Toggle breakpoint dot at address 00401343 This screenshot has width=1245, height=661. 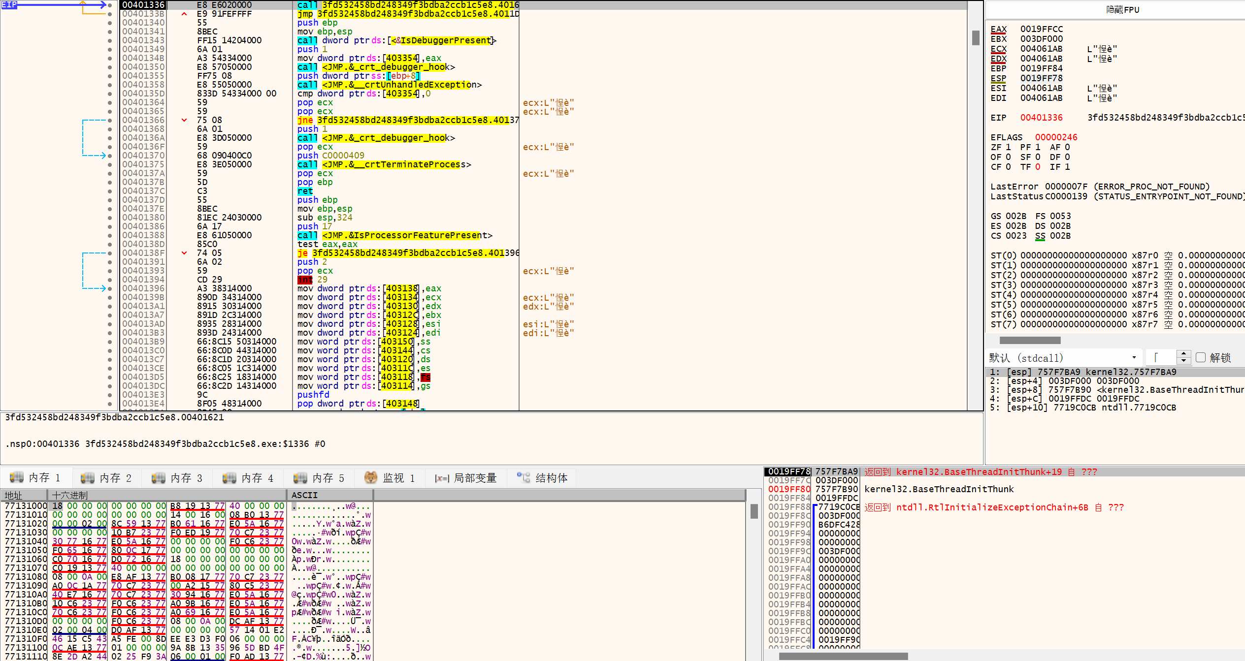[110, 40]
